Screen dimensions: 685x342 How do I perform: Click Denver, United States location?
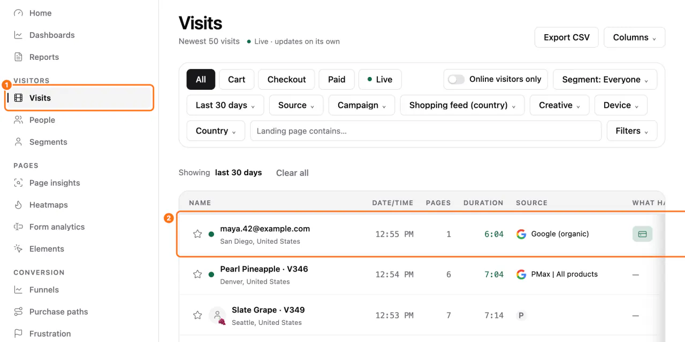tap(255, 282)
